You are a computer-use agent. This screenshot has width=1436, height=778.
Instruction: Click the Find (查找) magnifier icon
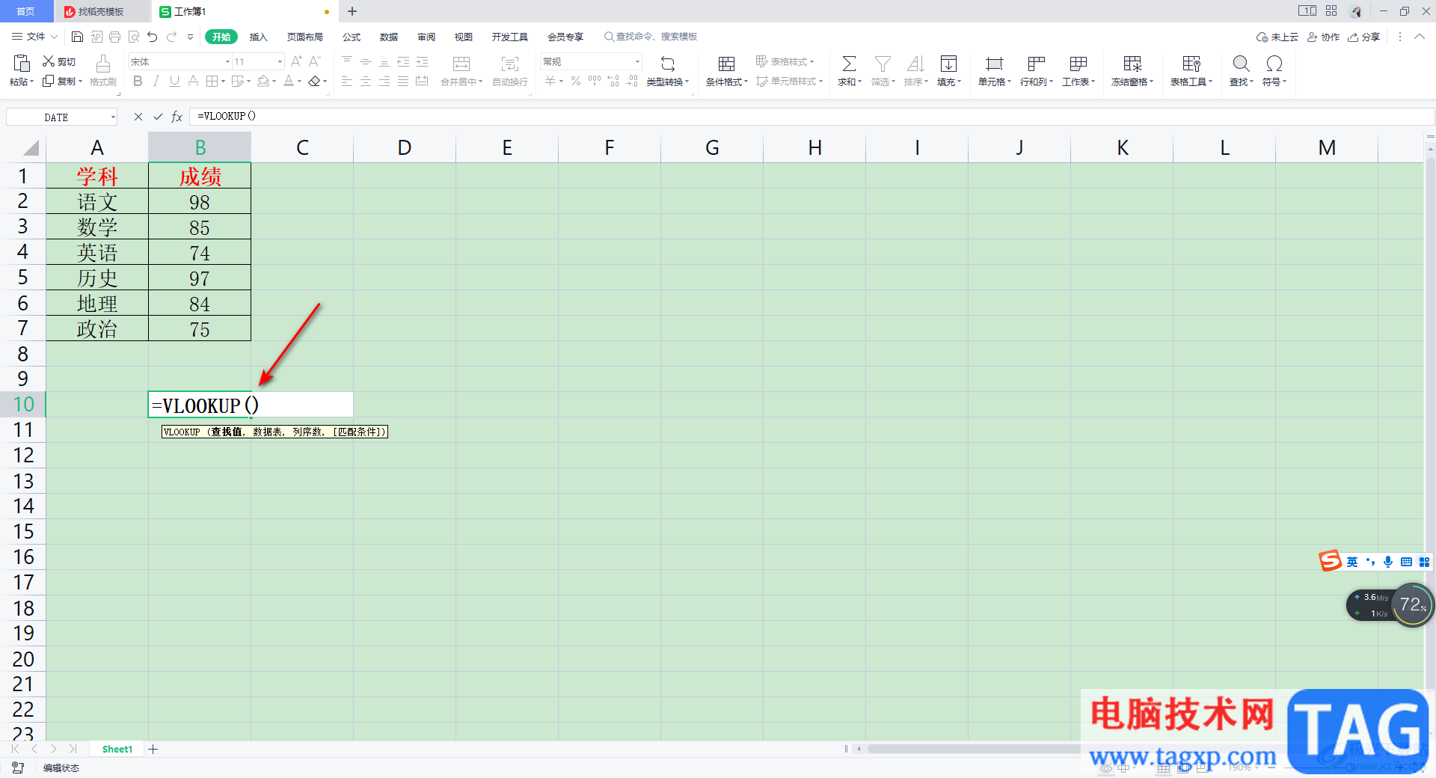tap(1241, 64)
